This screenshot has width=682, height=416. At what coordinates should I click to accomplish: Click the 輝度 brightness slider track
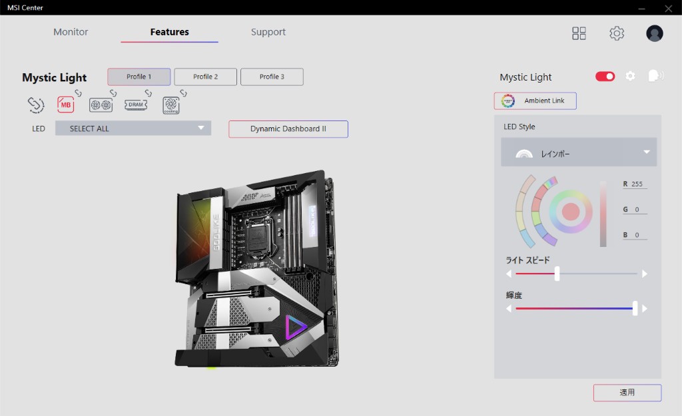click(573, 309)
